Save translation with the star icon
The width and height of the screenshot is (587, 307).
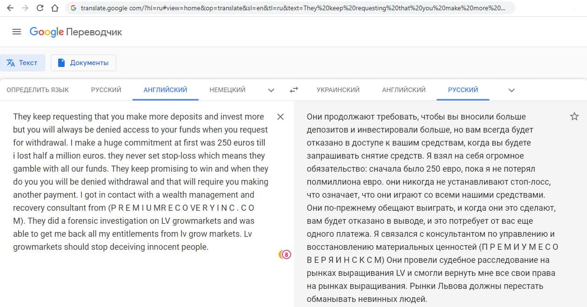(x=574, y=116)
